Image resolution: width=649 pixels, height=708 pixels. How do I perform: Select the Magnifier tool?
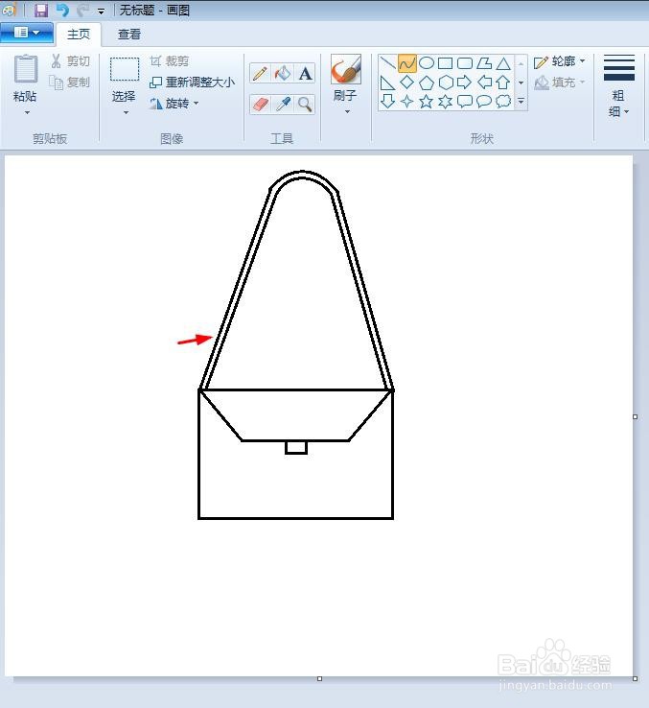tap(305, 105)
